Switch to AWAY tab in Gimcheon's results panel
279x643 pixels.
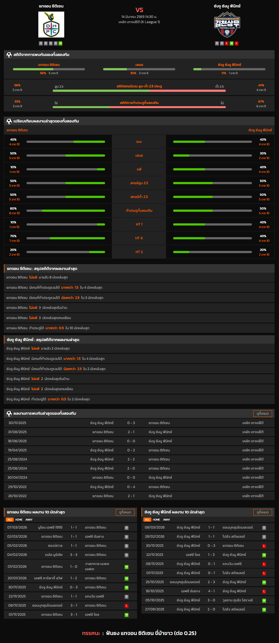(x=167, y=519)
